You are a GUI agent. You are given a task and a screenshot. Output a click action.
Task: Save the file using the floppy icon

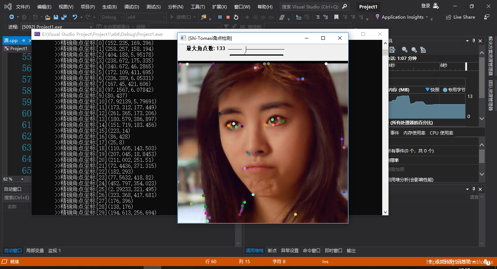(x=56, y=17)
